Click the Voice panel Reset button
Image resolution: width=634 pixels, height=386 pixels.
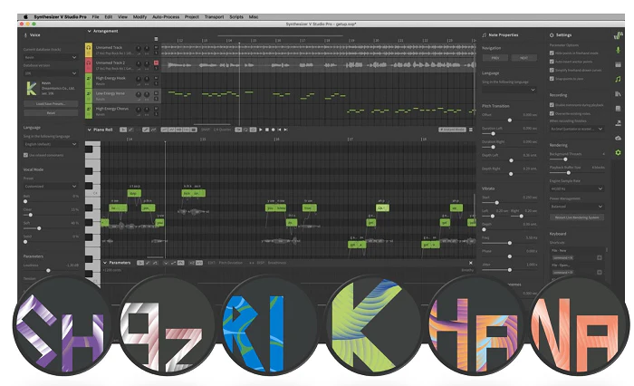tap(51, 113)
